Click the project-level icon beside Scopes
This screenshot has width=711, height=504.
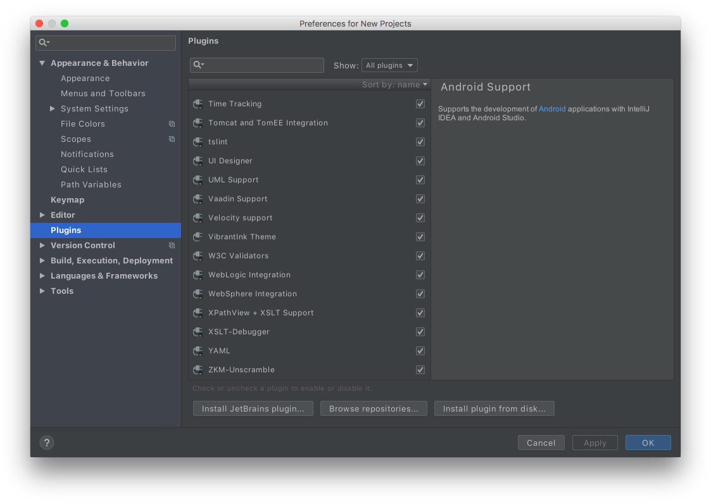(x=172, y=139)
